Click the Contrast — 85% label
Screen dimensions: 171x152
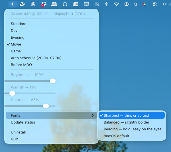tap(25, 100)
